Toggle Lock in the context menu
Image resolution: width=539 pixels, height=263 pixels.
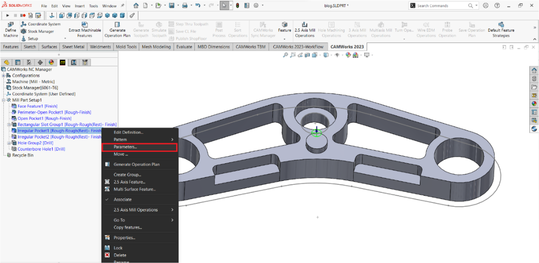click(118, 248)
